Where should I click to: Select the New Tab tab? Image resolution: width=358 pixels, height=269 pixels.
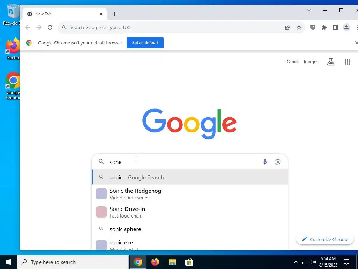coord(65,14)
